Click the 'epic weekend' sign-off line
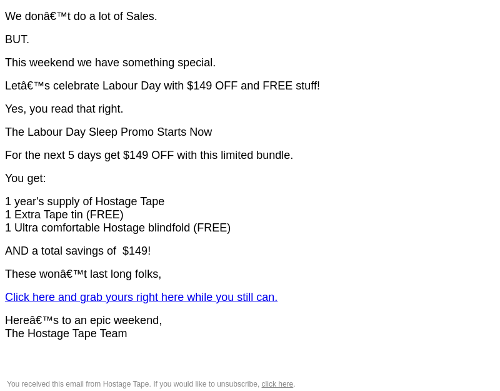 tap(84, 320)
